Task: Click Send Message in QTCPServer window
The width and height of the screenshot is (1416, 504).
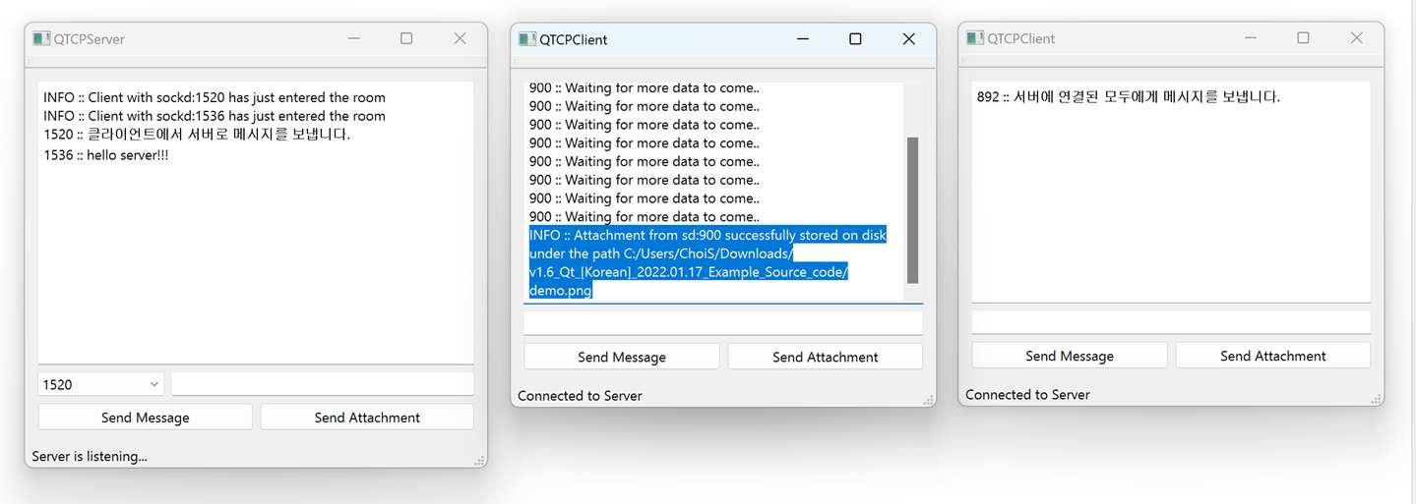Action: coord(145,418)
